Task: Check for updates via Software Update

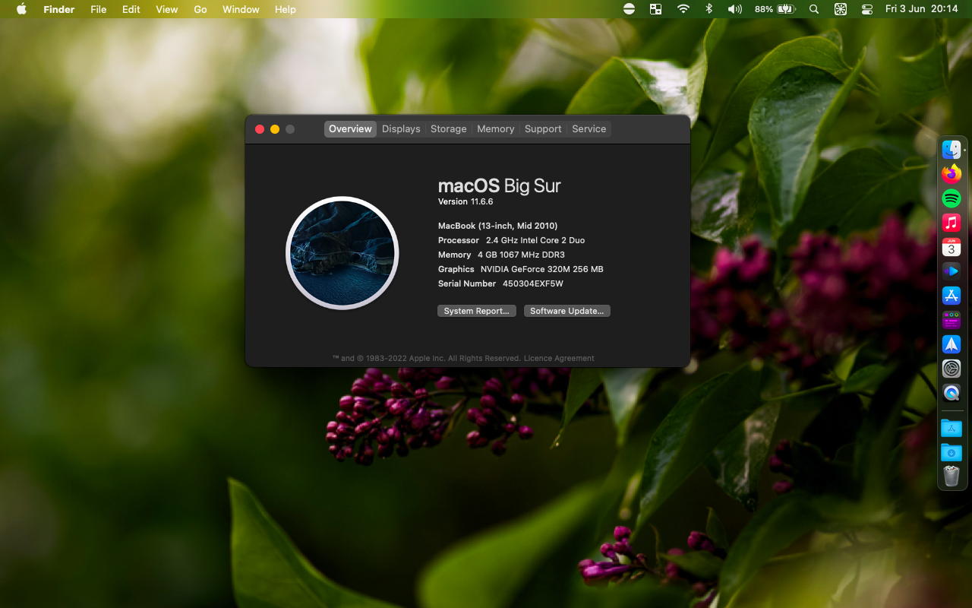Action: (x=567, y=311)
